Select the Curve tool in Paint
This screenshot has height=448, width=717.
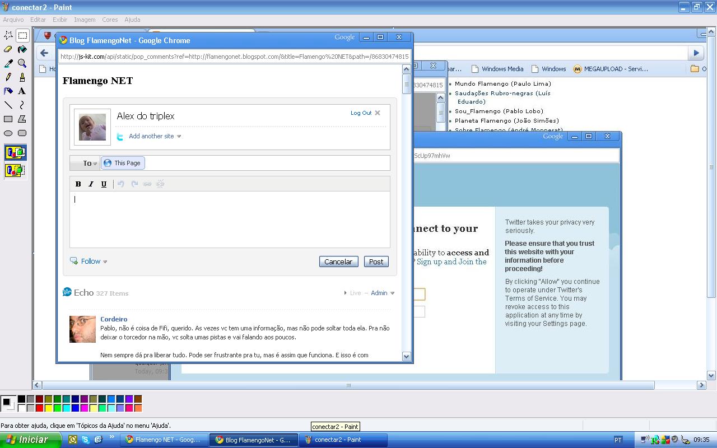[22, 105]
